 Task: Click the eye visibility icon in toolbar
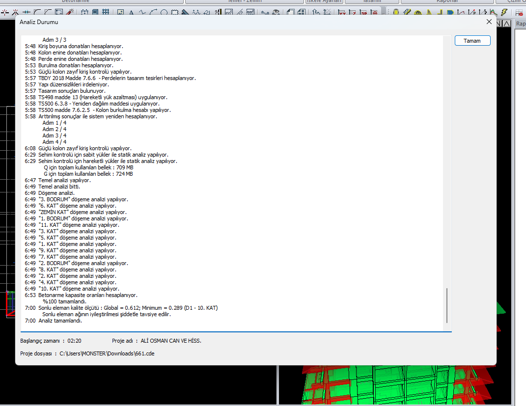click(x=277, y=12)
